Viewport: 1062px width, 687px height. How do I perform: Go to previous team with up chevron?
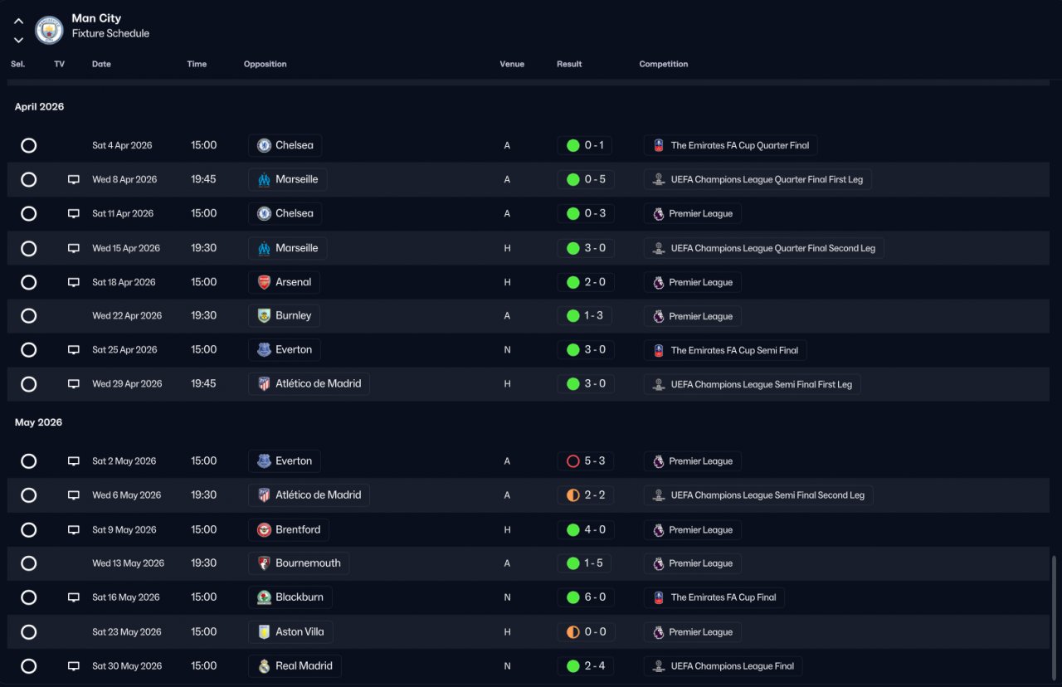coord(18,21)
